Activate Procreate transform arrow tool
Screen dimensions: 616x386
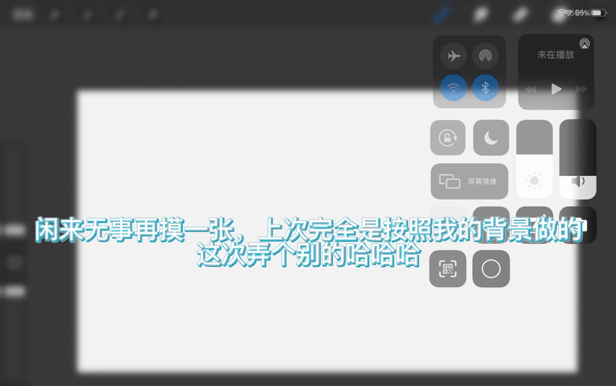click(153, 14)
